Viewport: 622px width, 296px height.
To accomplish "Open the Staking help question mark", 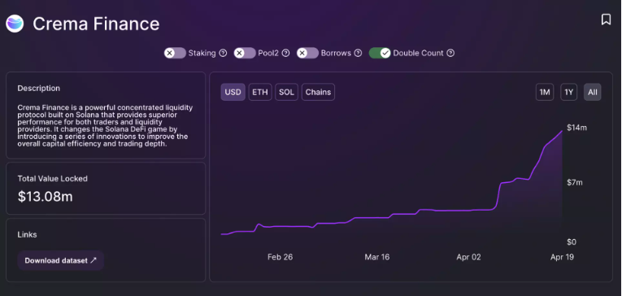I will coord(223,53).
